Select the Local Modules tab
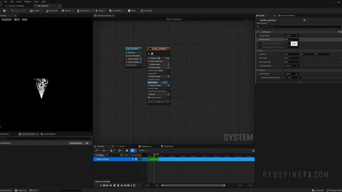 click(48, 134)
